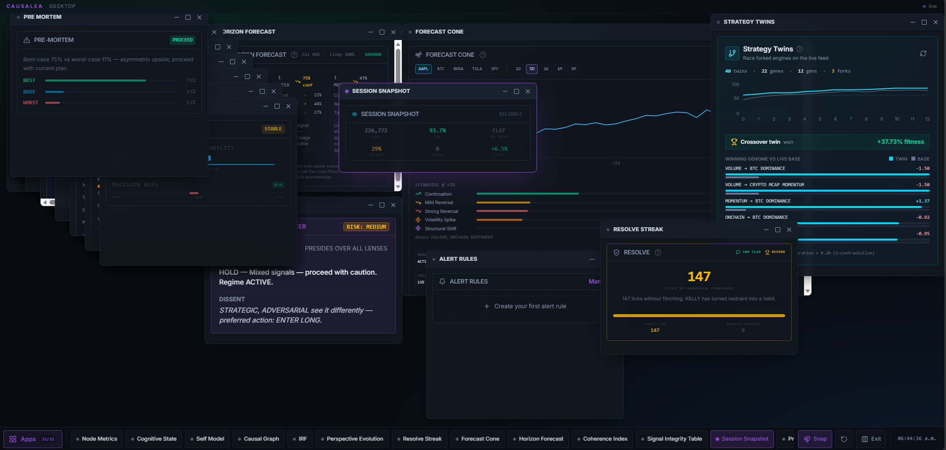Click the Strategy Twins refresh icon
The height and width of the screenshot is (450, 946).
pyautogui.click(x=923, y=53)
